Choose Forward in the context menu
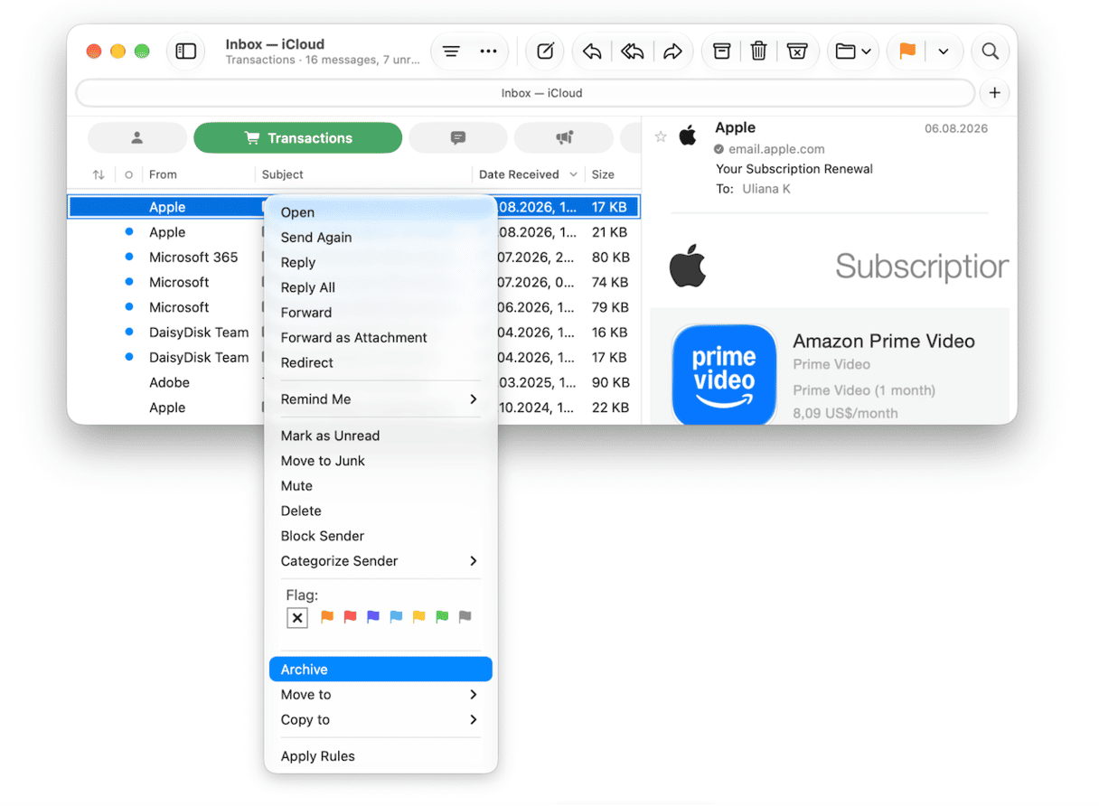The width and height of the screenshot is (1099, 806). click(380, 313)
